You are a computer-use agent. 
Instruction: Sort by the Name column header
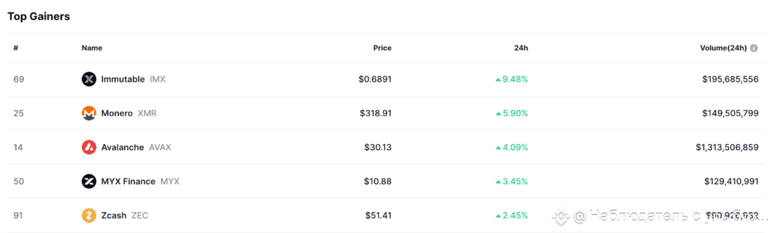(x=92, y=48)
